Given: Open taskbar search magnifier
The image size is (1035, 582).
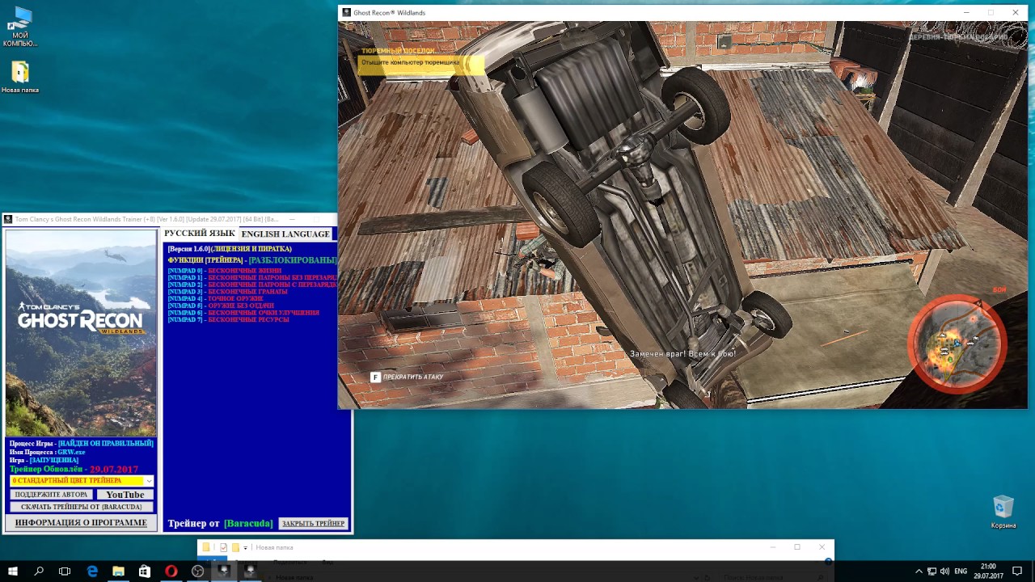Looking at the screenshot, I should (39, 571).
